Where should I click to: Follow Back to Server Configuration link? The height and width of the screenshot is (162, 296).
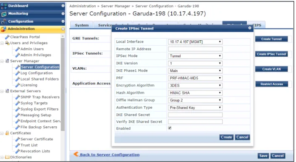point(110,154)
